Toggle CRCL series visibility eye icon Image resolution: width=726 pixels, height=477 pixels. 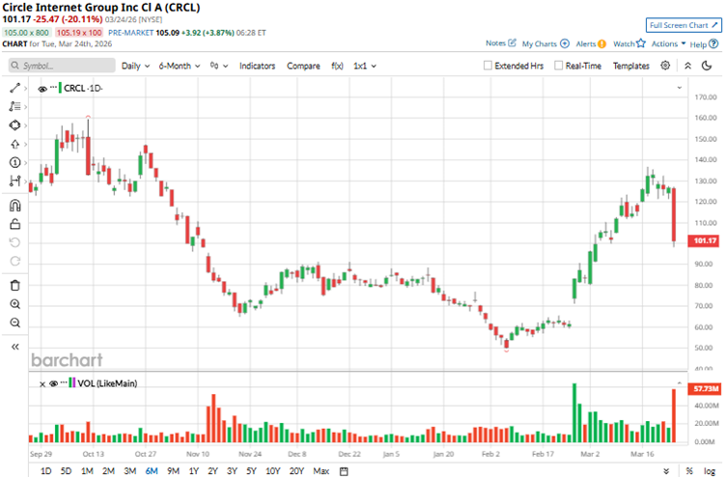[42, 89]
